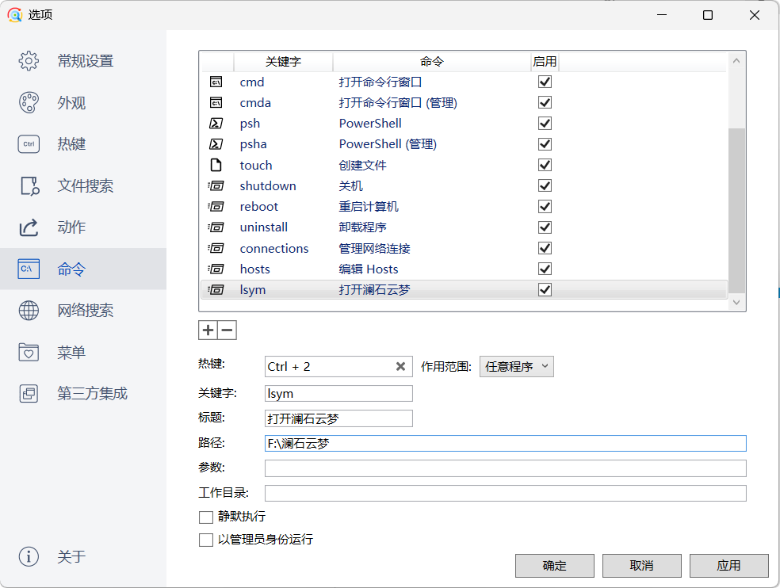Click the reboot row command icon
The width and height of the screenshot is (780, 588).
[216, 207]
